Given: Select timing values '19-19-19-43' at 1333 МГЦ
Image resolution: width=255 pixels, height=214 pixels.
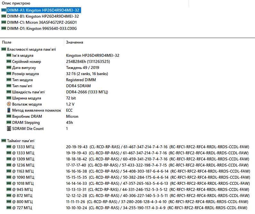Looking at the screenshot, I should point(76,153).
